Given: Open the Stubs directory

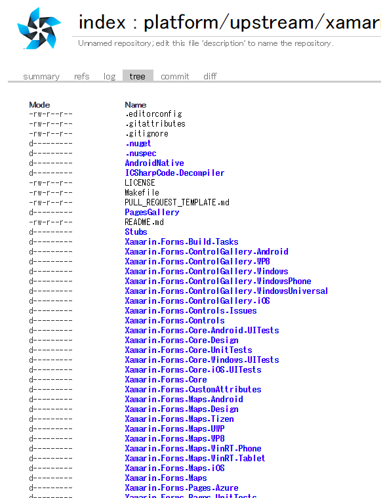Looking at the screenshot, I should tap(136, 232).
